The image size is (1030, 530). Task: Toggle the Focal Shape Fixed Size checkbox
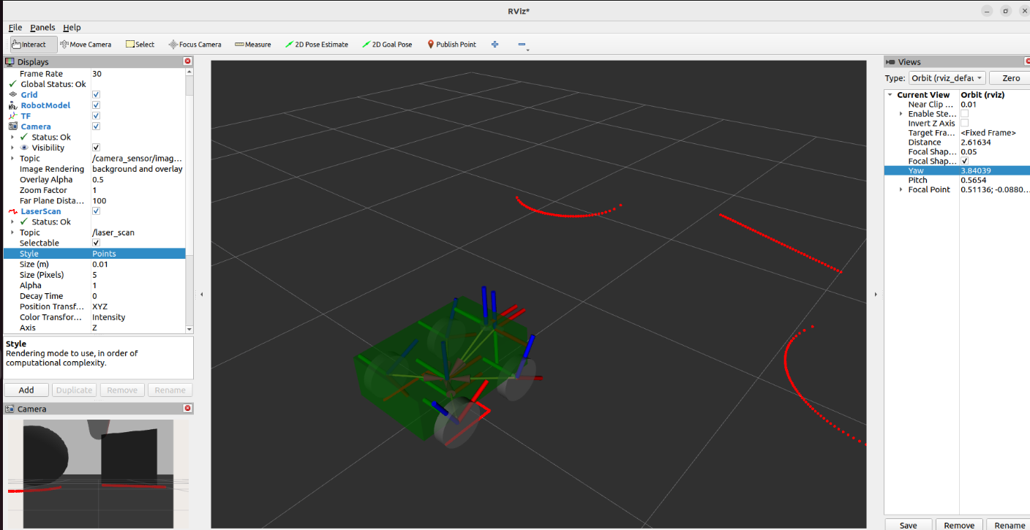pos(964,161)
